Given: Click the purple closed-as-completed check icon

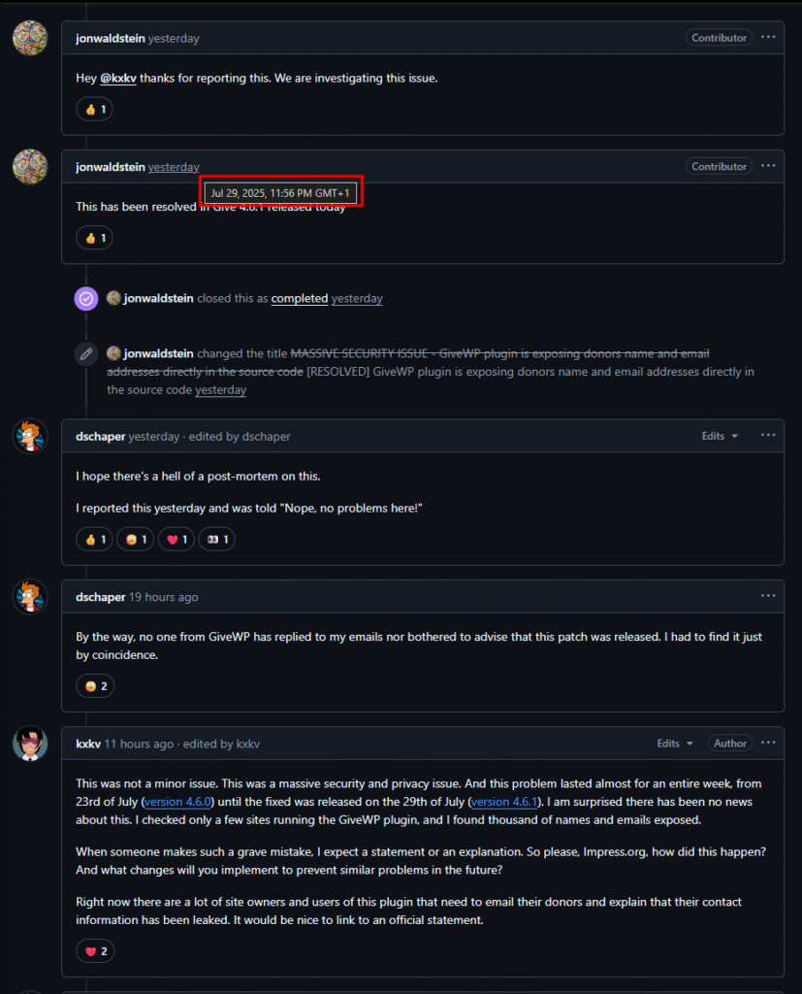Looking at the screenshot, I should tap(86, 299).
